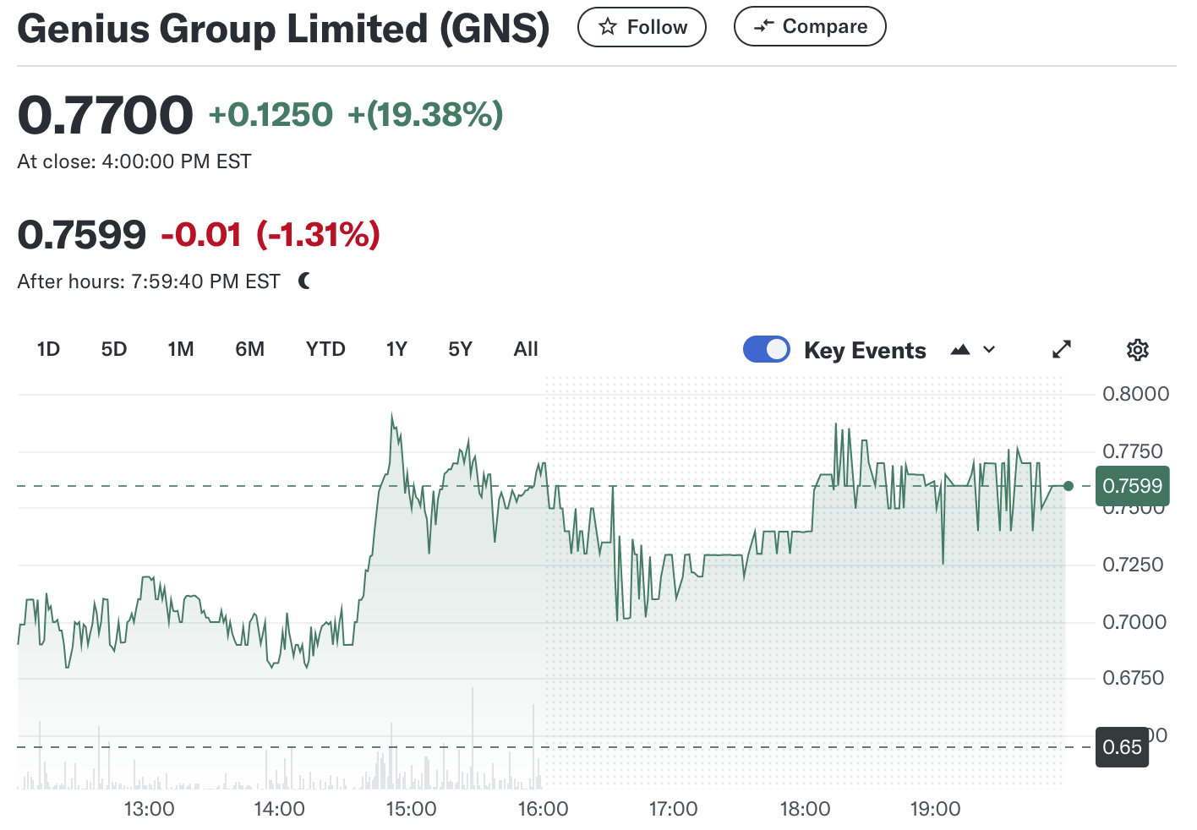The image size is (1197, 830).
Task: Click the 19:00 time axis label
Action: (935, 809)
